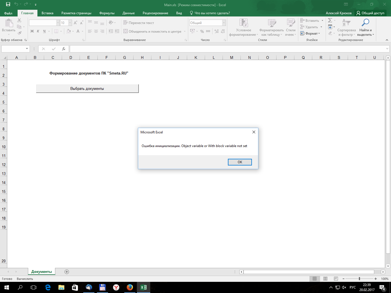Add a new sheet with plus icon

click(x=67, y=272)
